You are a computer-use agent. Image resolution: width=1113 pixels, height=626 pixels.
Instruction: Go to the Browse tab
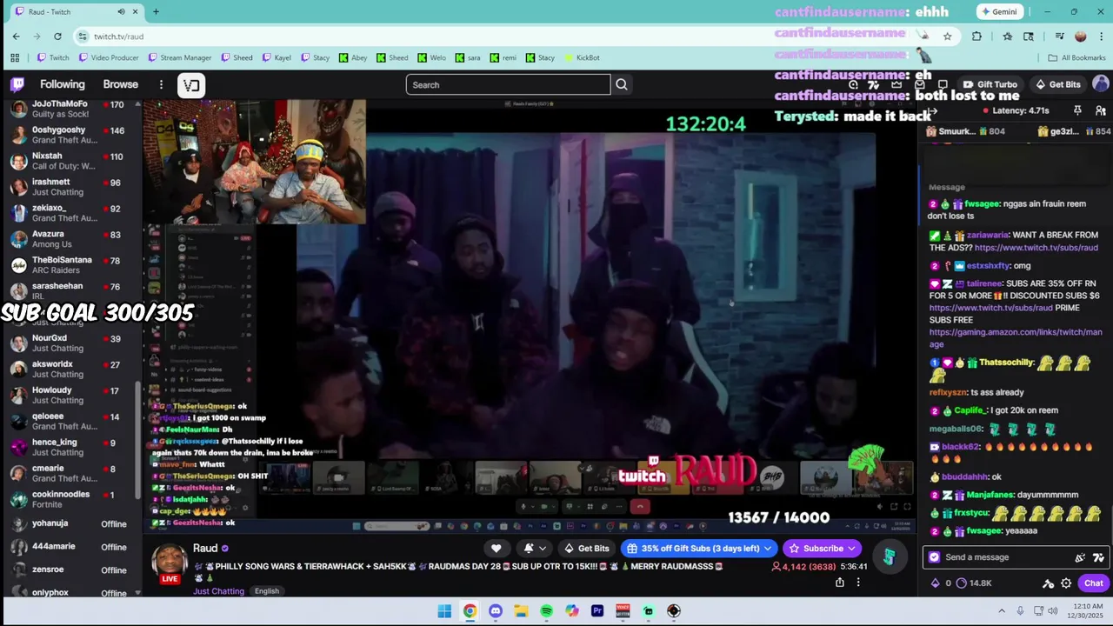point(121,84)
